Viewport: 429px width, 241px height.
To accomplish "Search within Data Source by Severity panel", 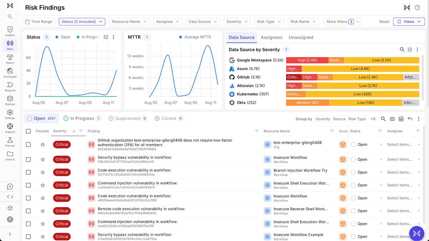I will [x=402, y=50].
